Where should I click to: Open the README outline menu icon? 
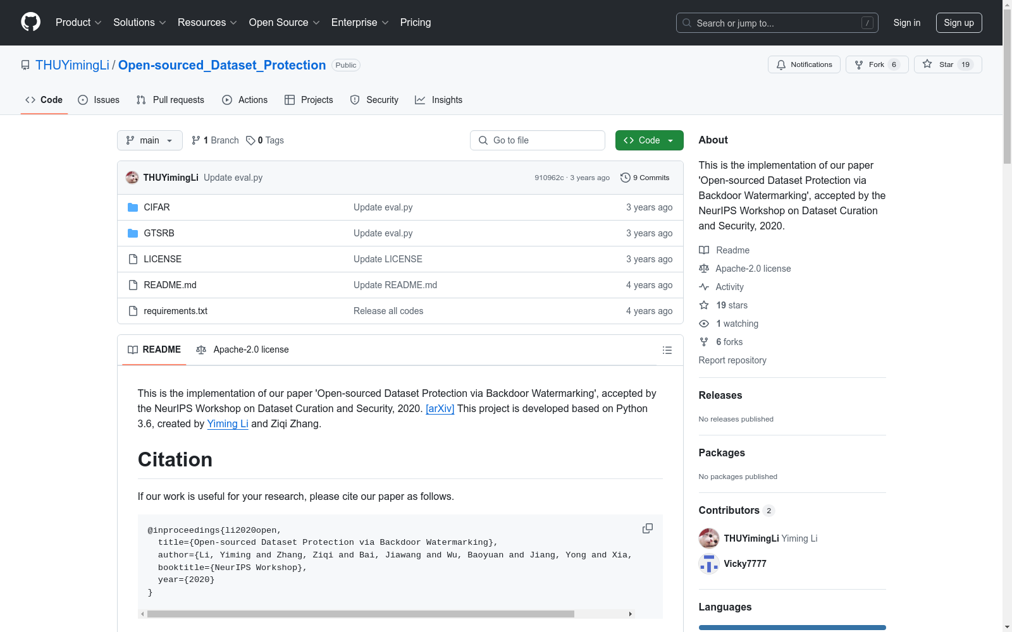[667, 350]
